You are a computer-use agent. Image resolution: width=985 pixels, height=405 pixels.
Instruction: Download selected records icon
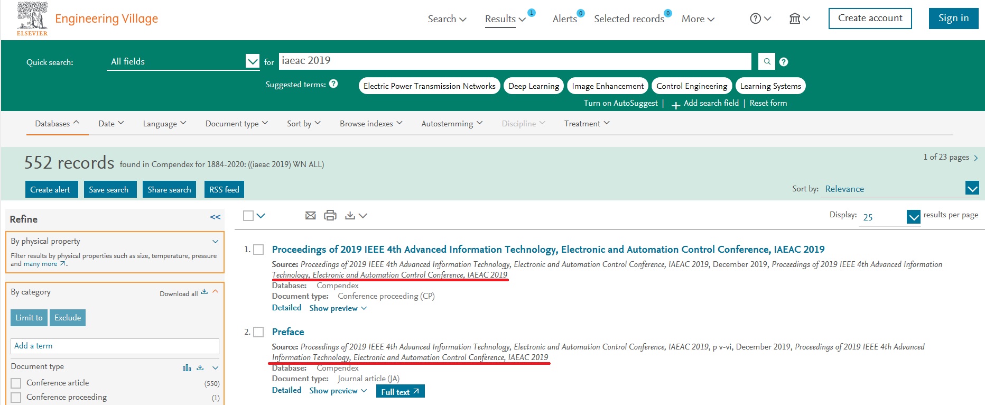350,215
